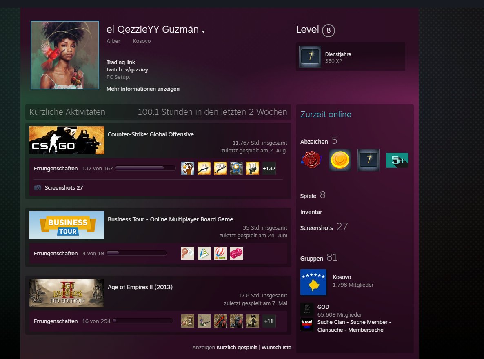Viewport: 484px width, 359px height.
Task: Open the profile name dropdown arrow
Action: click(x=203, y=31)
